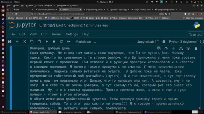This screenshot has height=114, width=204.
Task: Open the Firefox Закладки menu
Action: pos(38,6)
